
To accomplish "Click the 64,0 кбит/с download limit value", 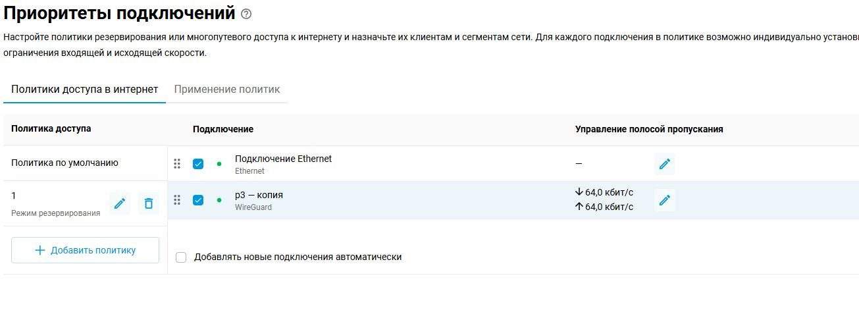I will tap(608, 192).
